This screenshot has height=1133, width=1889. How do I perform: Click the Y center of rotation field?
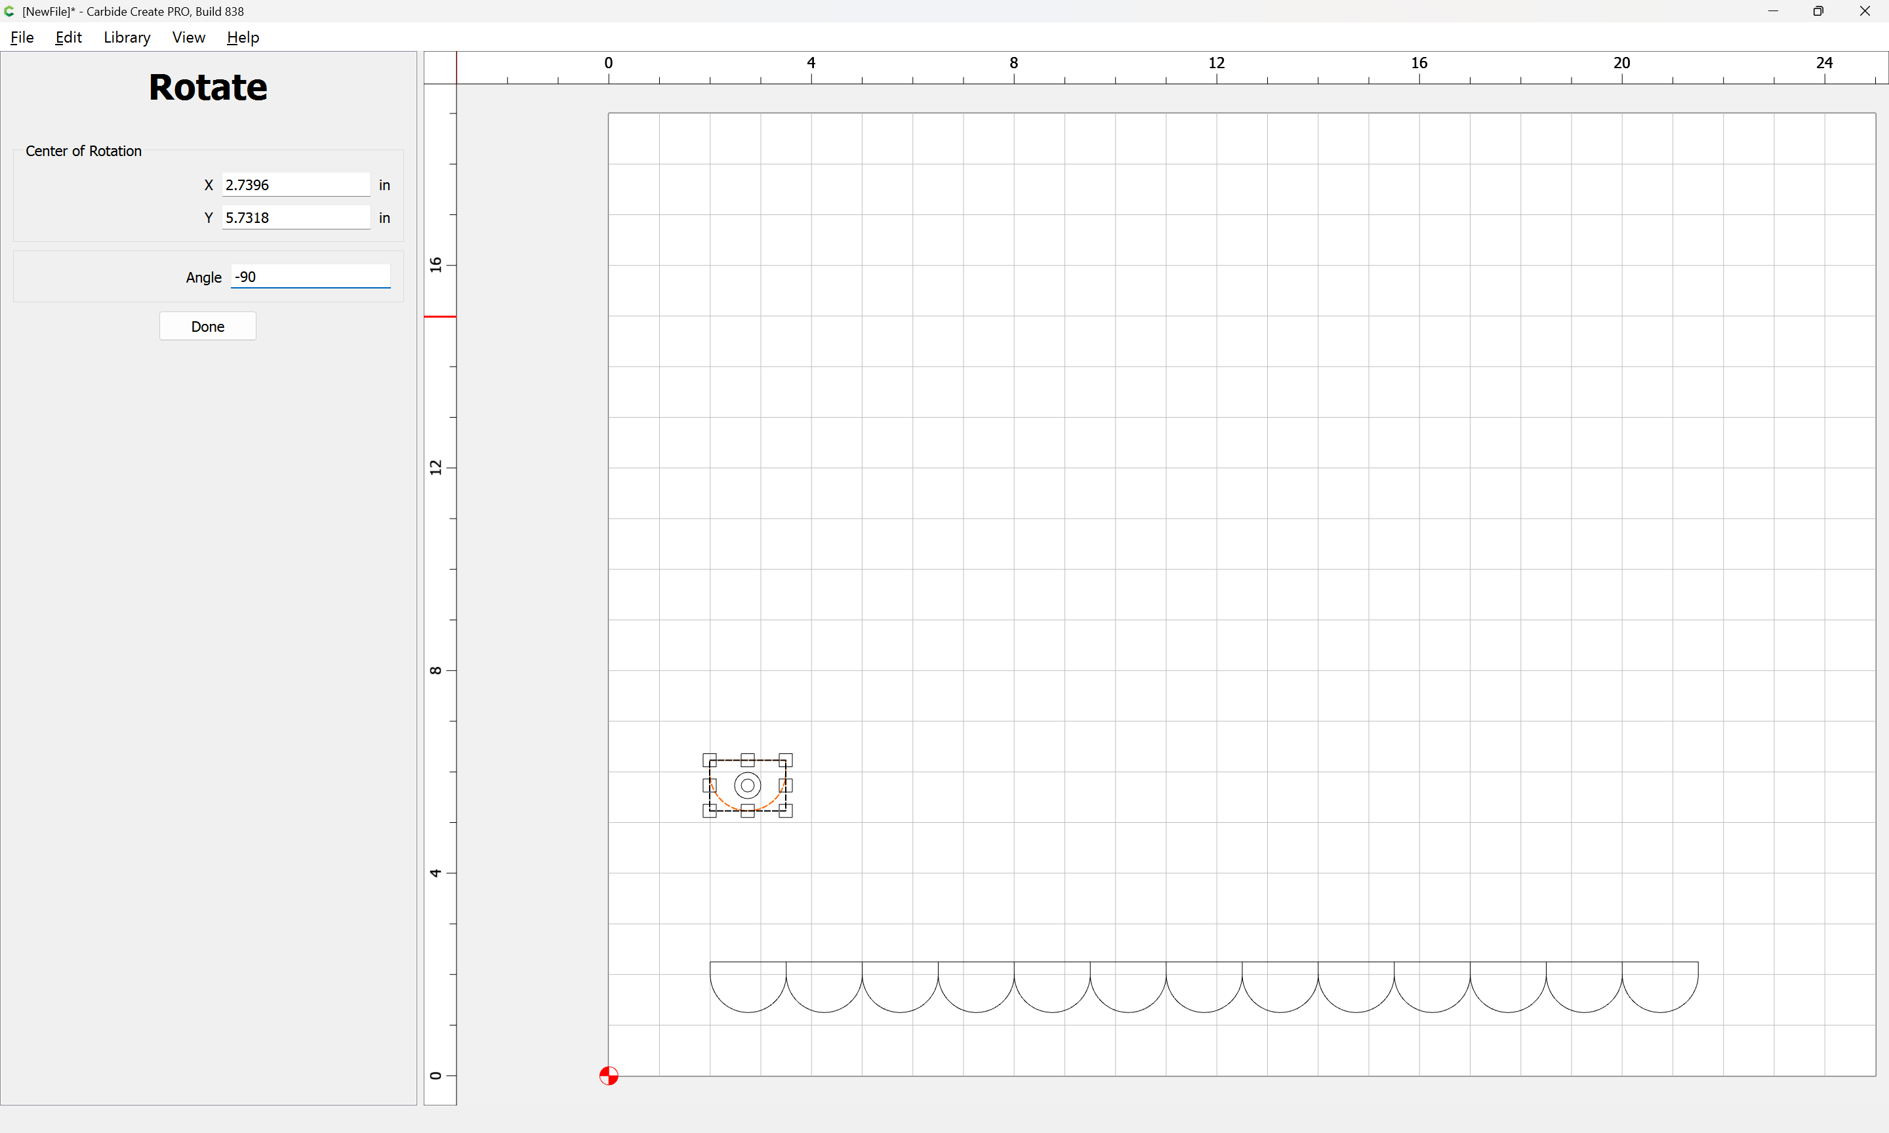click(x=296, y=218)
